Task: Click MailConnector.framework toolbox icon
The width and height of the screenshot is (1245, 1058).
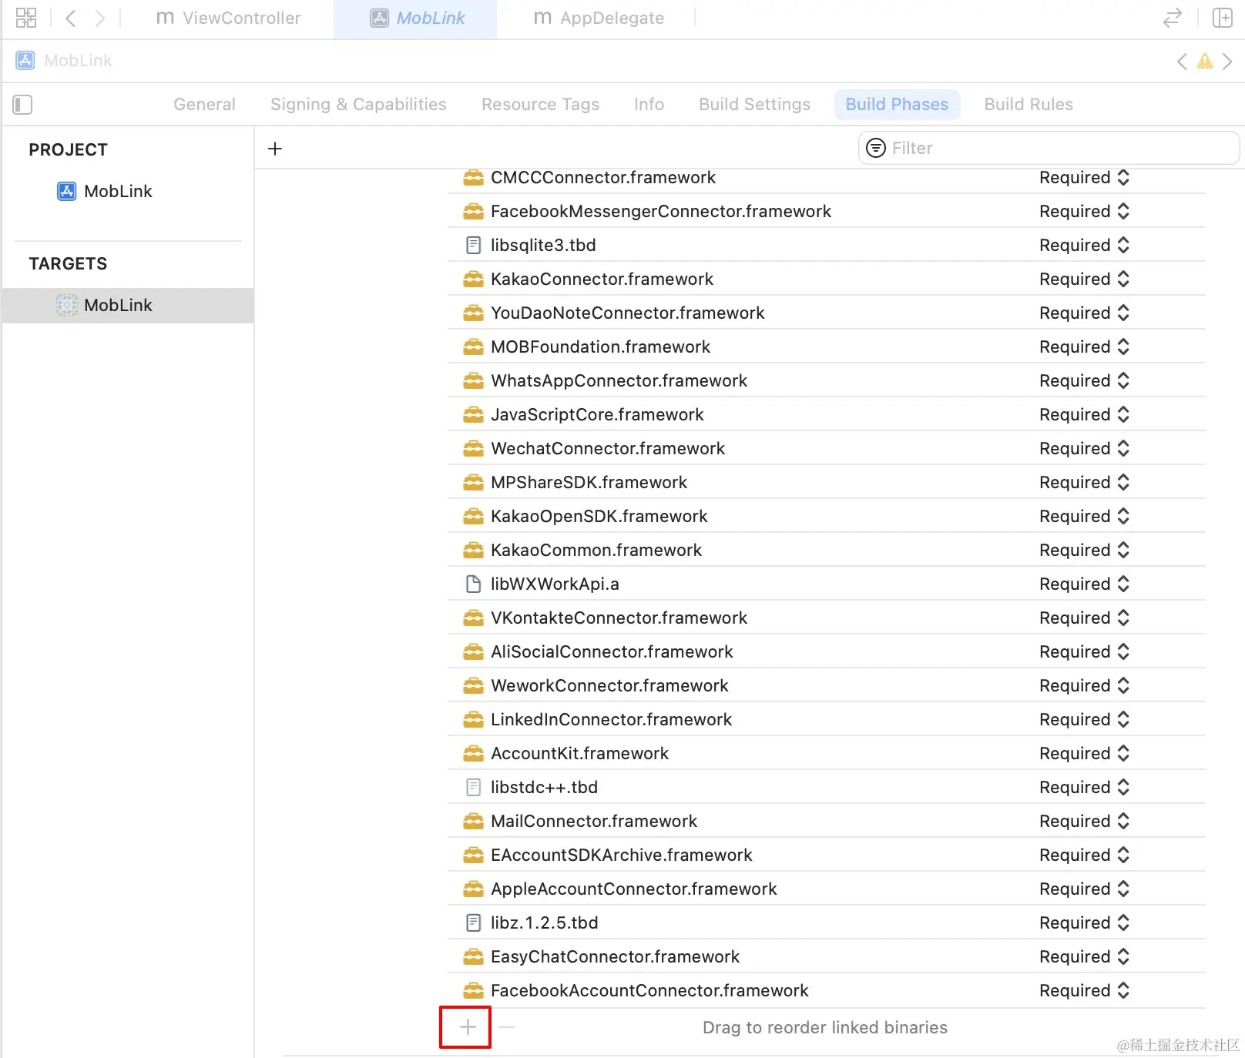Action: (474, 821)
